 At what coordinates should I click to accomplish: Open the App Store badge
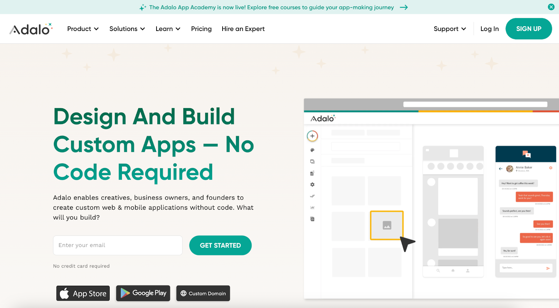pyautogui.click(x=83, y=293)
